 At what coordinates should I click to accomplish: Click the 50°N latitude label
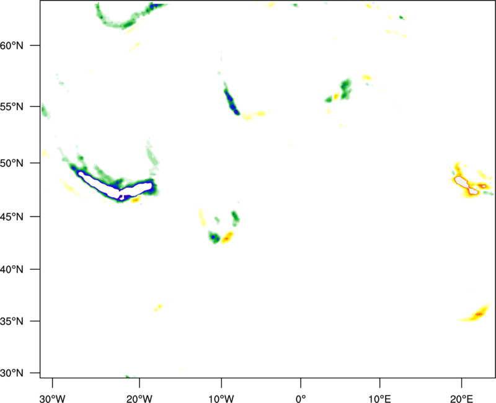(x=12, y=163)
